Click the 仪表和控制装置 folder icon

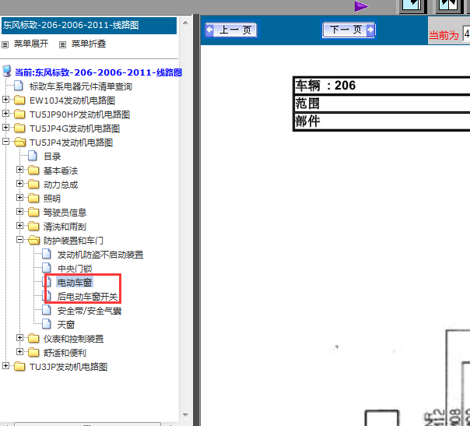point(33,339)
